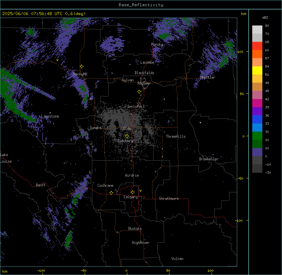Click the Innisfail town label
282x275 pixels.
click(x=136, y=106)
